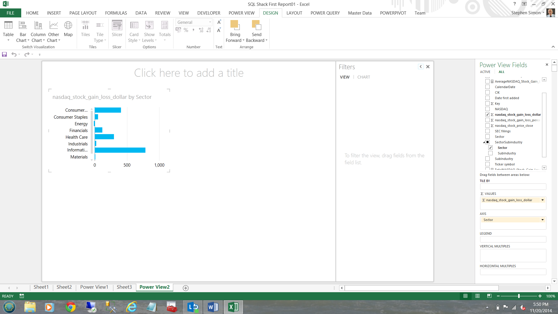Uncheck the nasdaq_stock_gain_loss_dollar field
This screenshot has height=314, width=558.
(x=487, y=115)
